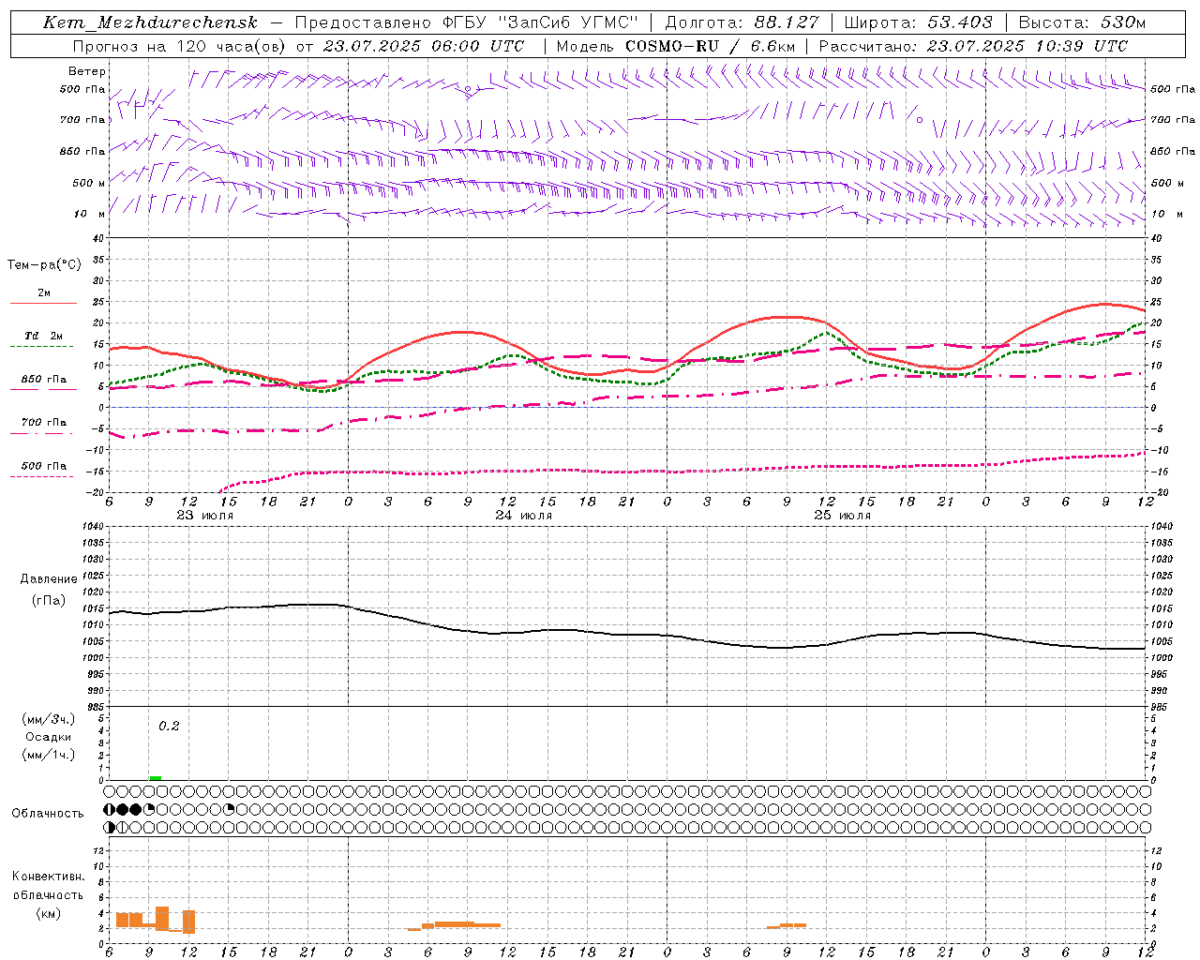The height and width of the screenshot is (960, 1200).
Task: Click the 850 гПа label right of wind barbs
Action: click(1173, 151)
